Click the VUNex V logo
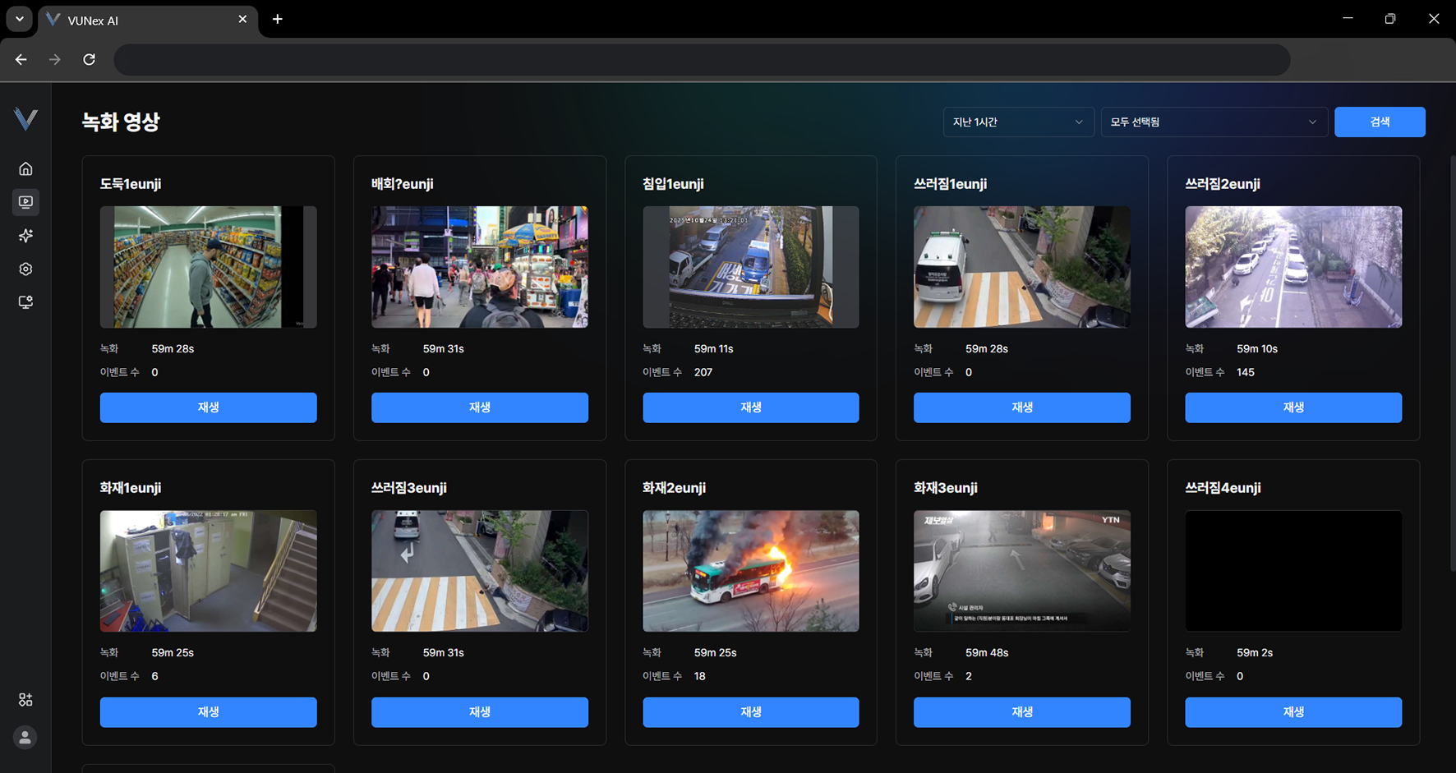Viewport: 1456px width, 773px height. point(25,120)
